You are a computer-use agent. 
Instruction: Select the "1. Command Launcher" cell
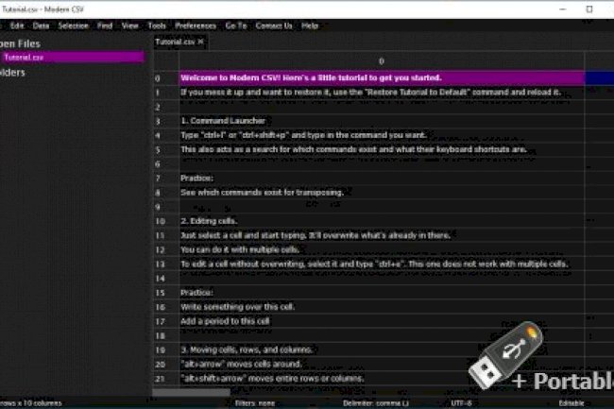click(x=382, y=121)
